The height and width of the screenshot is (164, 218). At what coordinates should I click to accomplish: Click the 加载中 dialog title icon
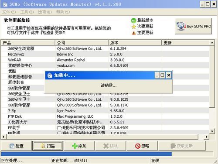pyautogui.click(x=50, y=75)
